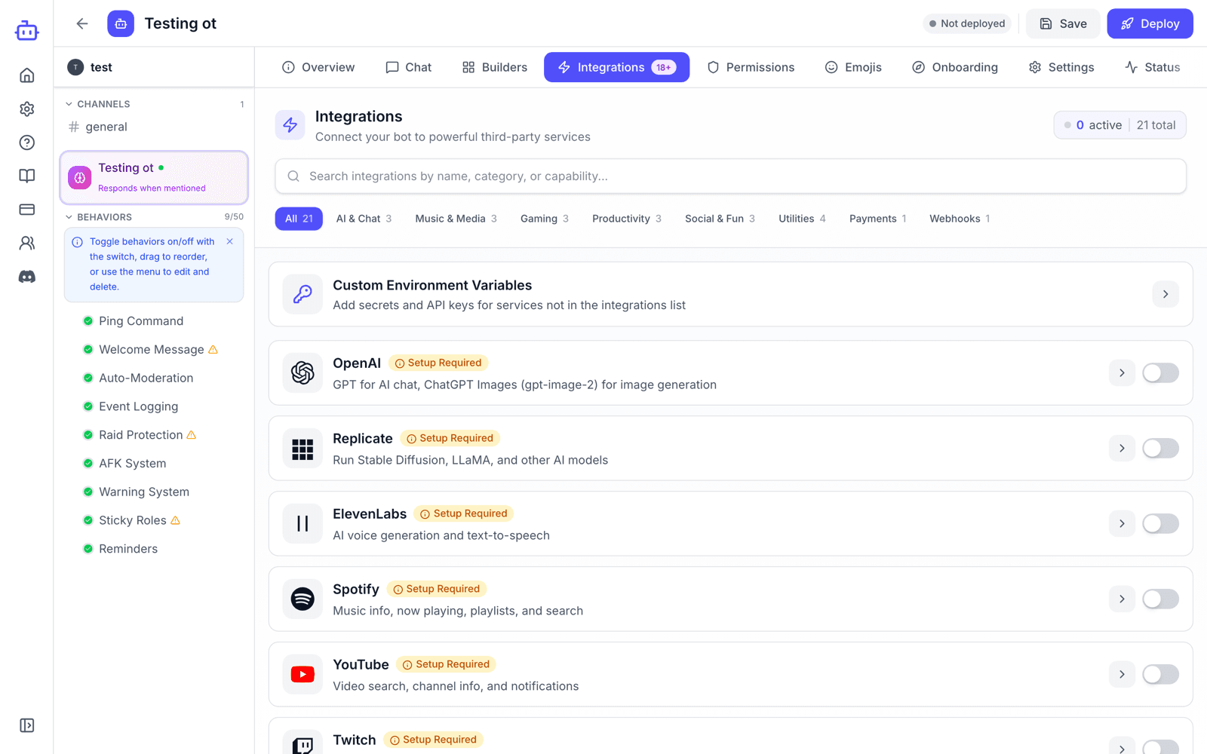Click the Deploy button
The image size is (1207, 754).
1150,23
